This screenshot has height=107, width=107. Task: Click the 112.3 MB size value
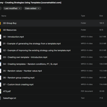103,71
